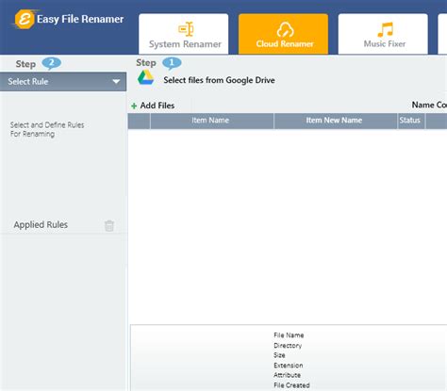Screen dimensions: 447x391
Task: Click the 'File Created' property label
Action: tap(291, 385)
